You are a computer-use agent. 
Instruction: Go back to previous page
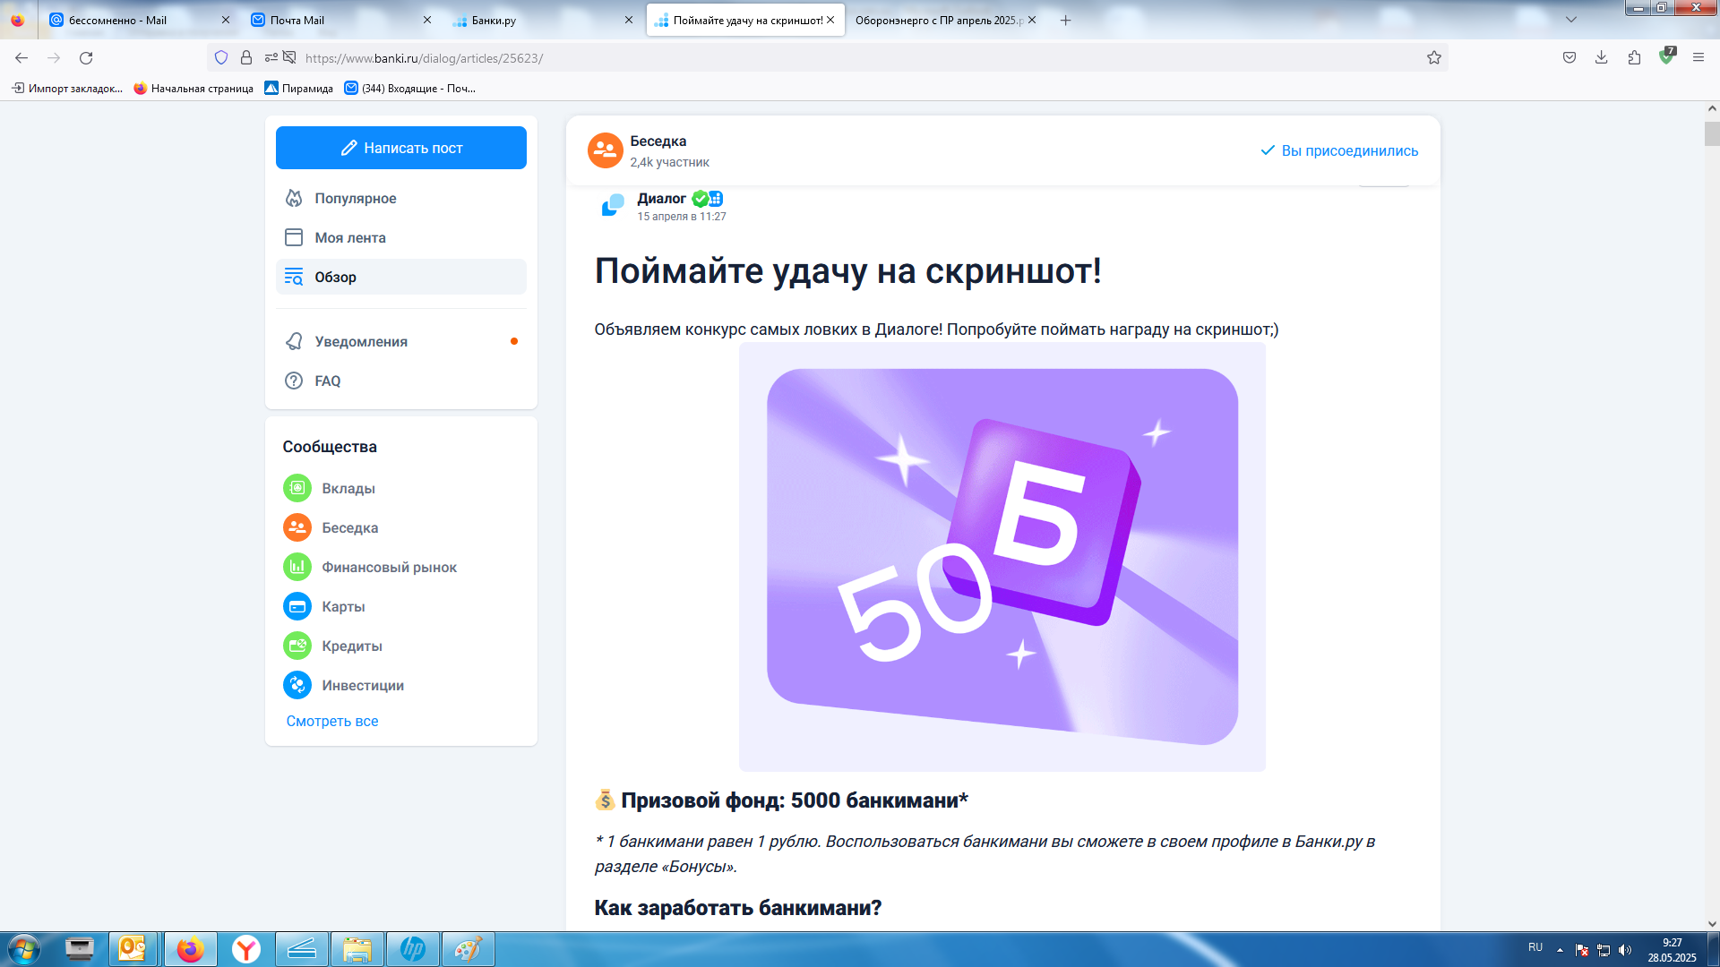coord(21,57)
